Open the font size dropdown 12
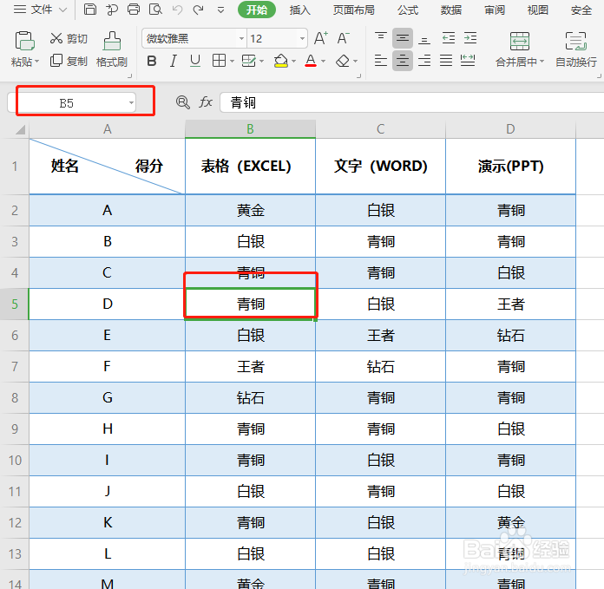 [302, 38]
